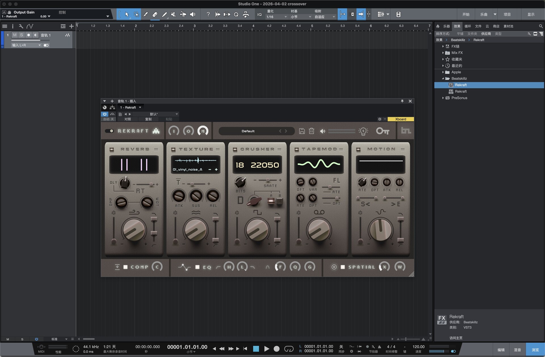
Task: Click the Rekraft M mode circle button
Action: 203,131
